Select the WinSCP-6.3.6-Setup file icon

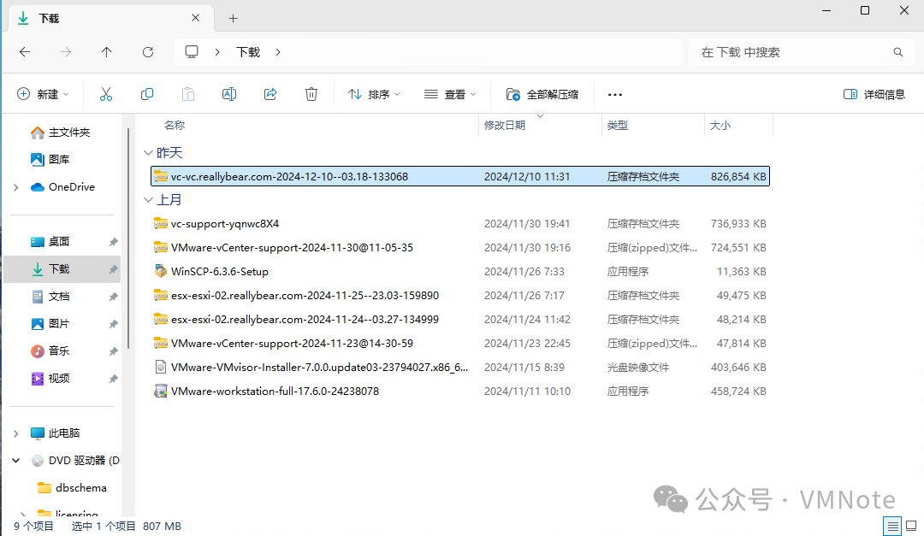[x=160, y=271]
